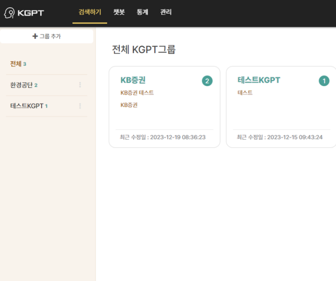
Task: Select the 테스트 item in 테스트KGPT card
Action: coord(245,93)
